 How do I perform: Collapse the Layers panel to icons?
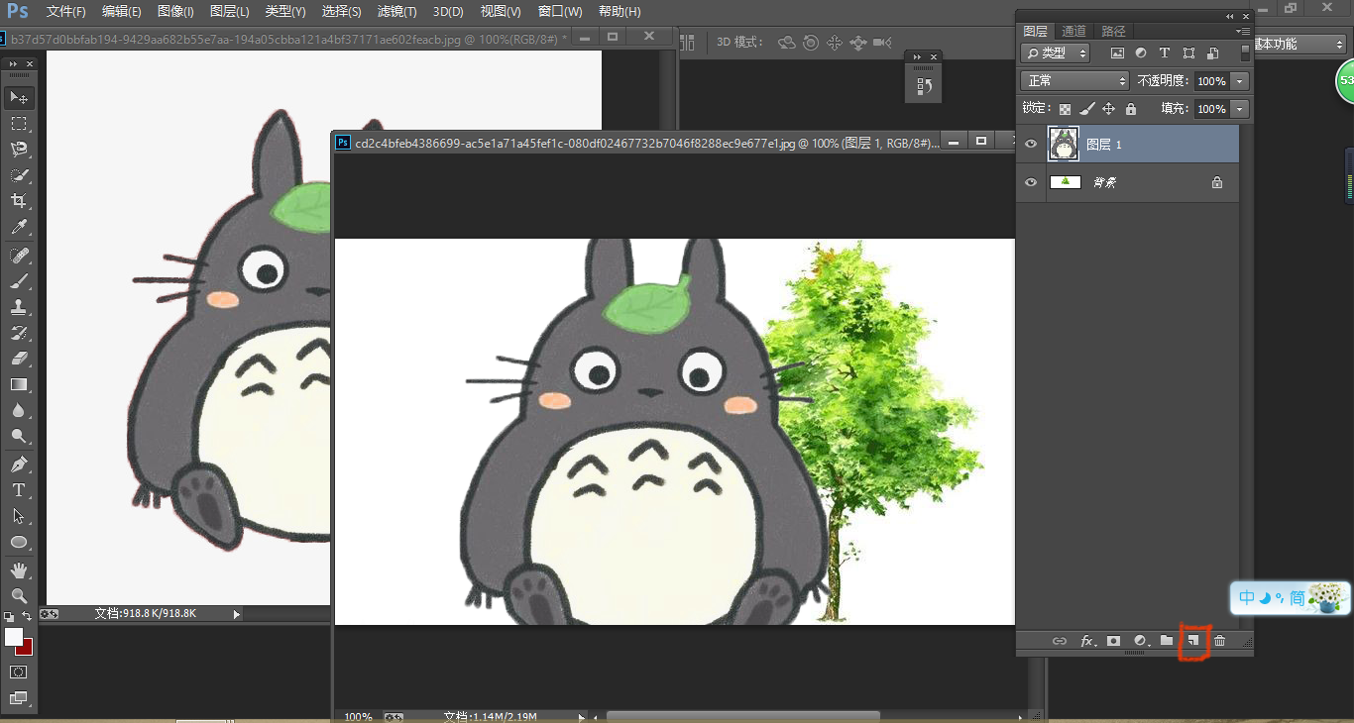[x=1230, y=16]
